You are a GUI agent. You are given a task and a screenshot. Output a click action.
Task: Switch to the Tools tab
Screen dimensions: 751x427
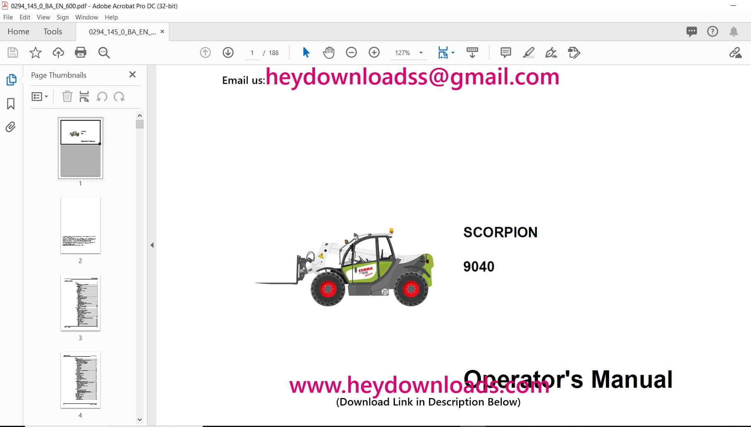53,31
